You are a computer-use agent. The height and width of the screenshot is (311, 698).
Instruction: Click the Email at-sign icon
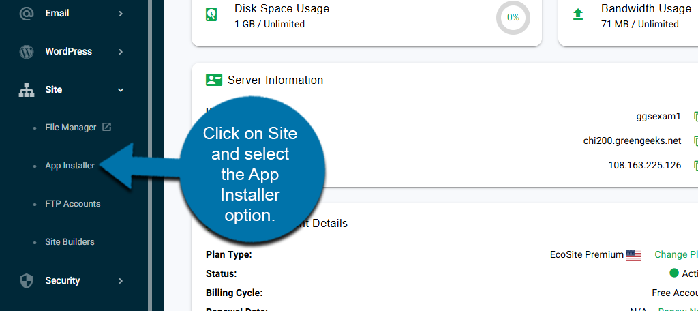[x=27, y=13]
